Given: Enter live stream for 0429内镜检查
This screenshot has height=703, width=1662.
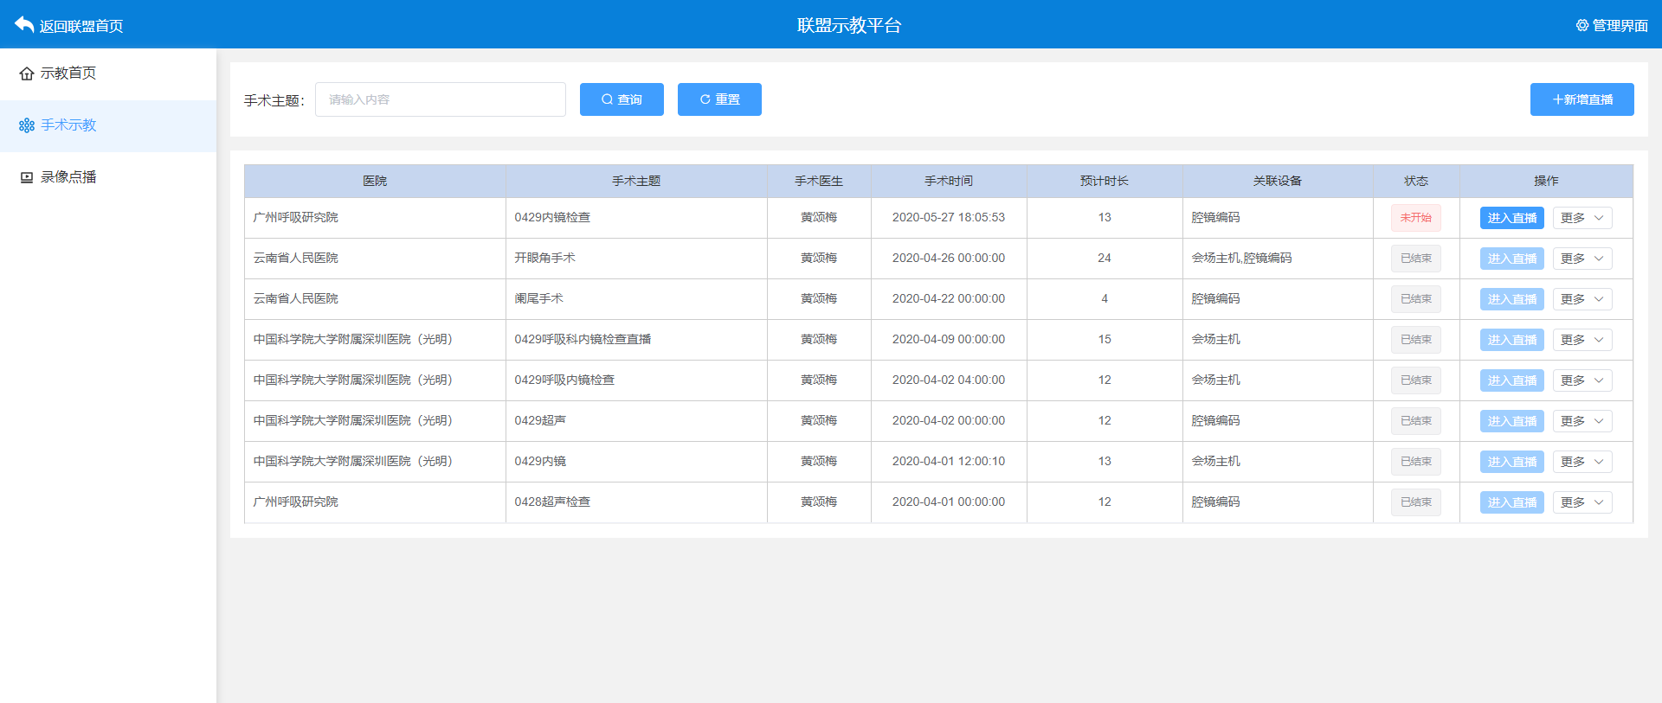Looking at the screenshot, I should 1511,218.
